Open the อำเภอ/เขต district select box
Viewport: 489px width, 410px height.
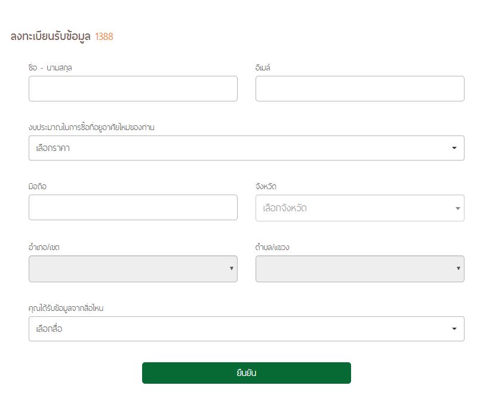pos(128,269)
